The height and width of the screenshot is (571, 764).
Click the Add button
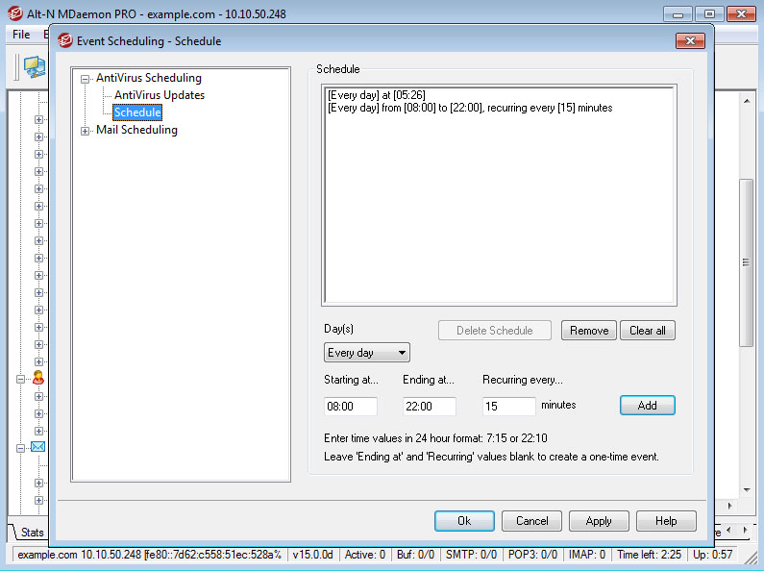point(647,406)
